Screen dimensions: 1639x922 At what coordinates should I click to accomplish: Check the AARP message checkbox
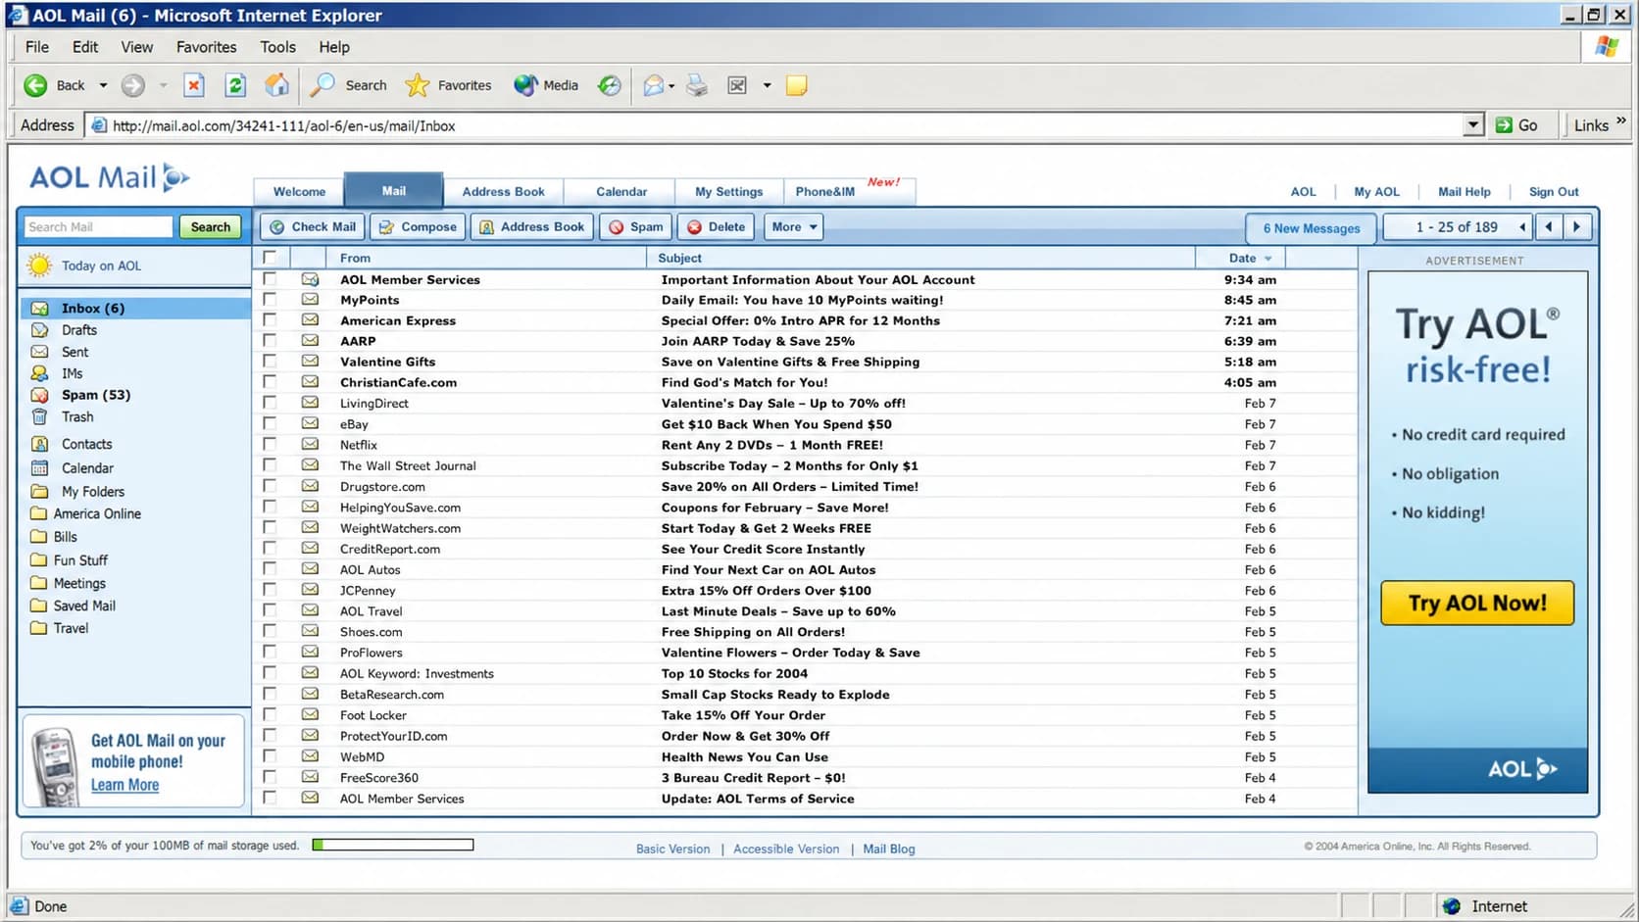pyautogui.click(x=270, y=341)
